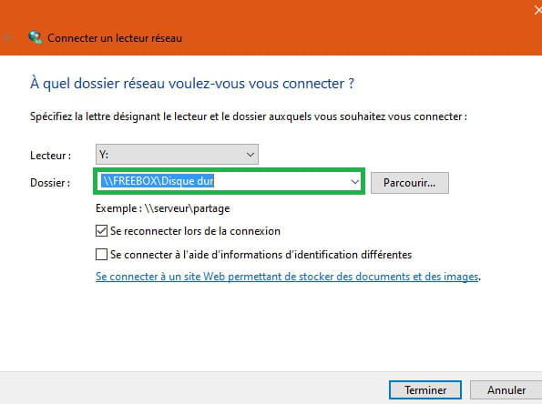This screenshot has height=404, width=542.
Task: Click the 'Dossier :' label
Action: click(50, 183)
